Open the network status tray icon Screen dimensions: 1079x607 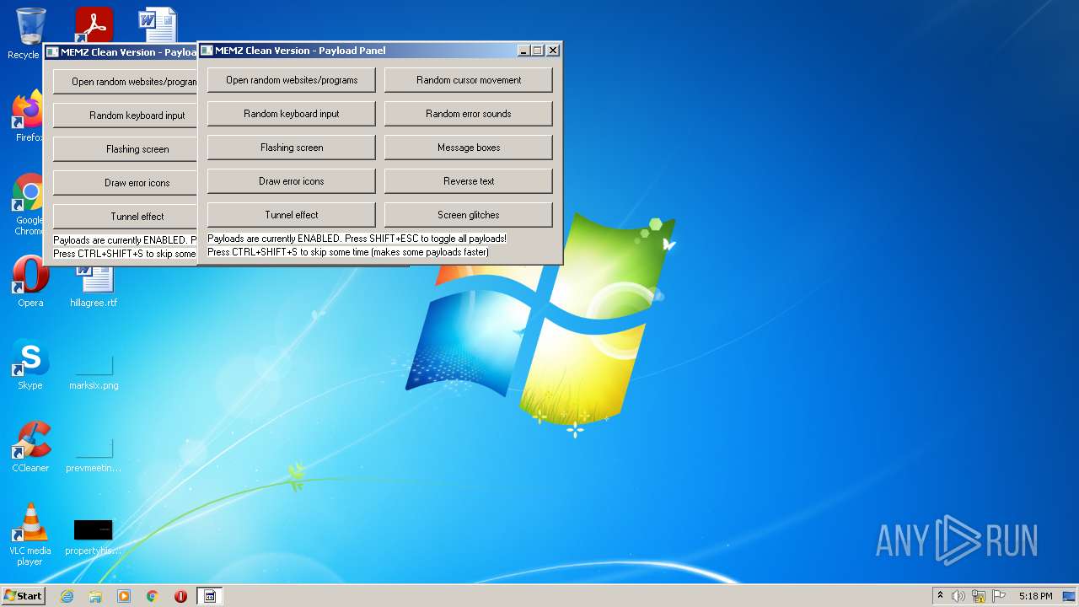coord(979,596)
